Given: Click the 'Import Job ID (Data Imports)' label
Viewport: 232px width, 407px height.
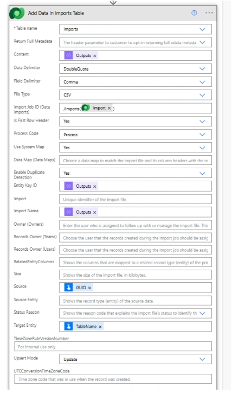Looking at the screenshot, I should click(31, 110).
